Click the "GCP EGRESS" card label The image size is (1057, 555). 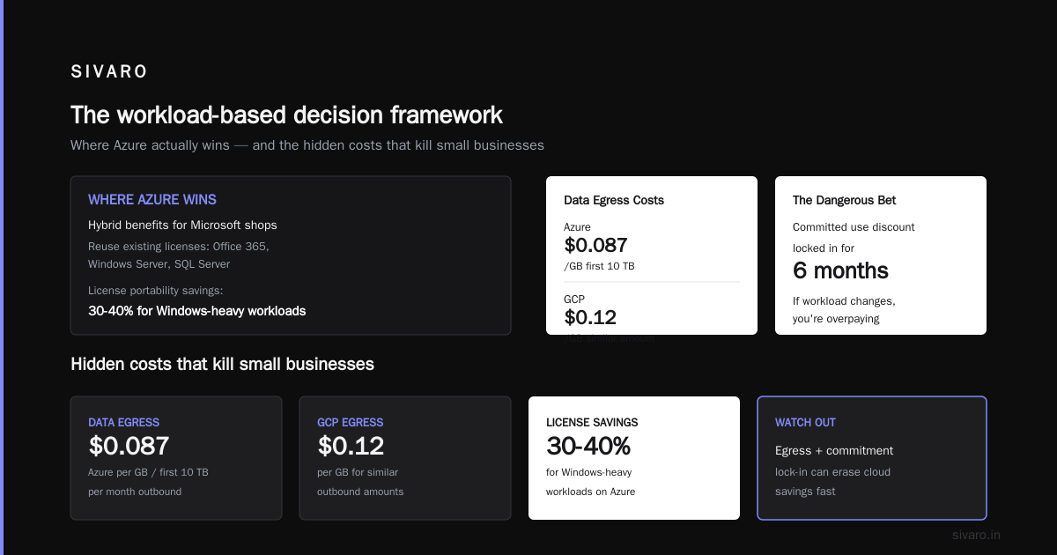pyautogui.click(x=350, y=423)
